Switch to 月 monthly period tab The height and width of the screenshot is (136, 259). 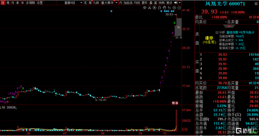click(13, 2)
